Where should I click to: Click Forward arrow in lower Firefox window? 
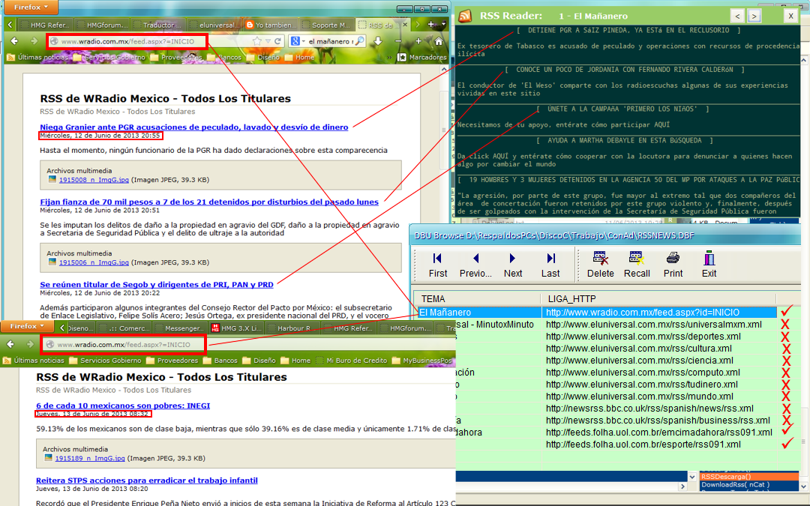click(30, 344)
